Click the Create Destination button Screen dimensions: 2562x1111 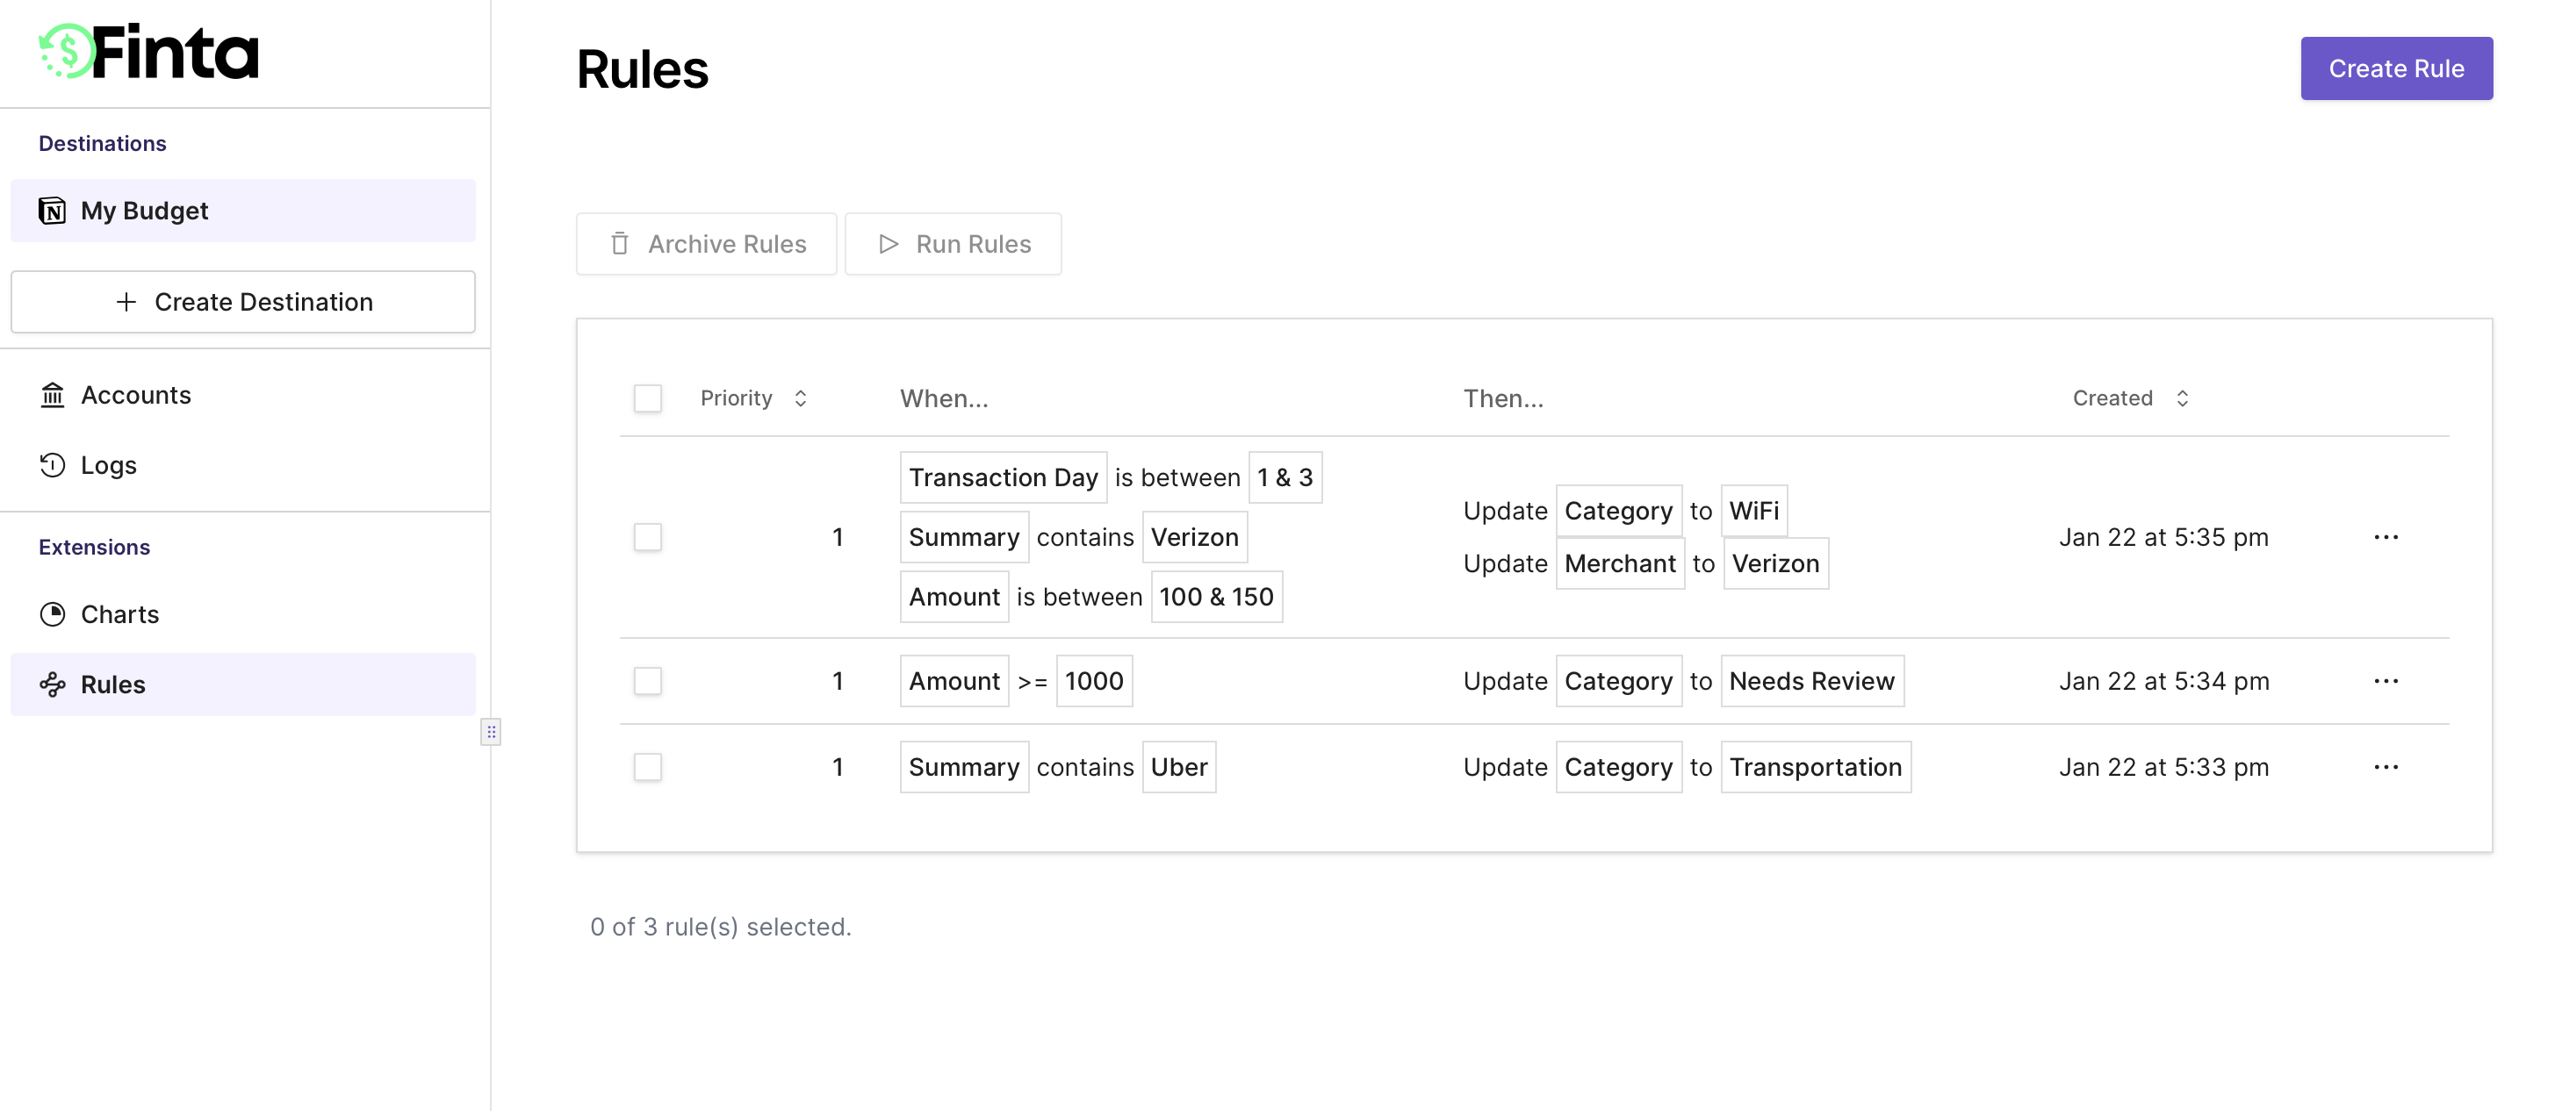click(242, 302)
